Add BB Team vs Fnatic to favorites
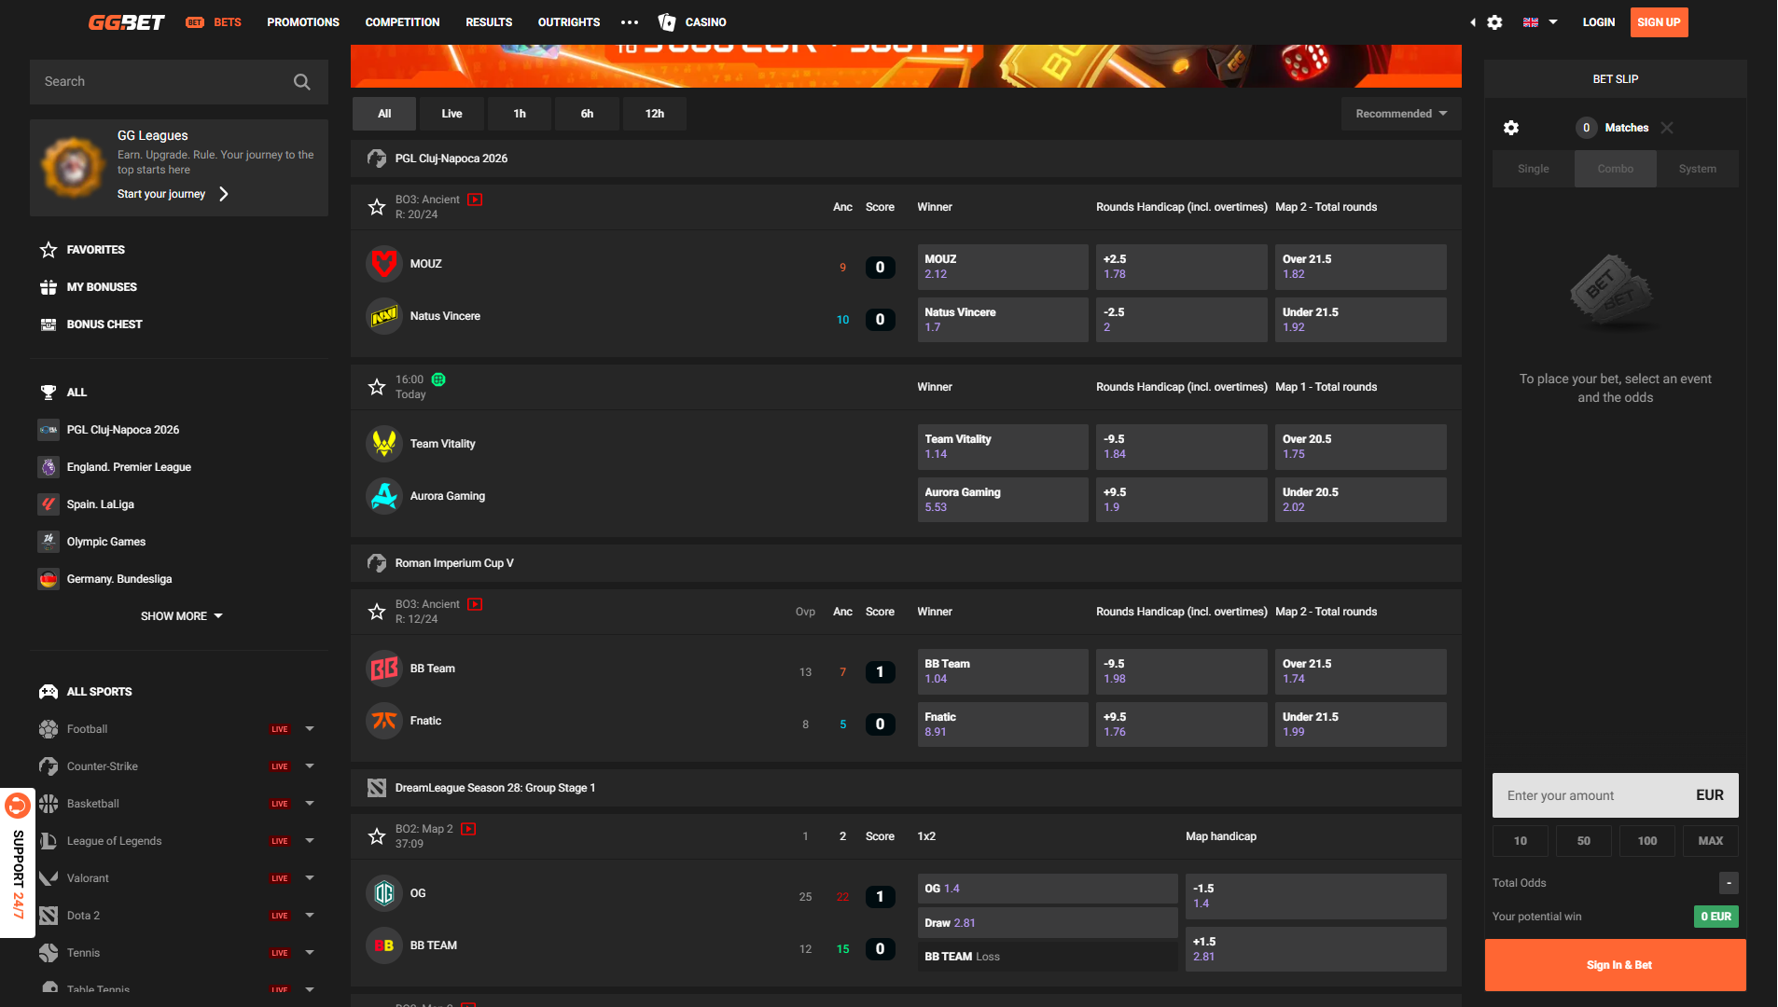This screenshot has width=1778, height=1007. (377, 612)
